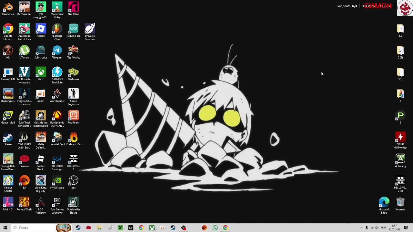The width and height of the screenshot is (413, 232).
Task: Select the Rec Room desktop icon
Action: click(73, 117)
